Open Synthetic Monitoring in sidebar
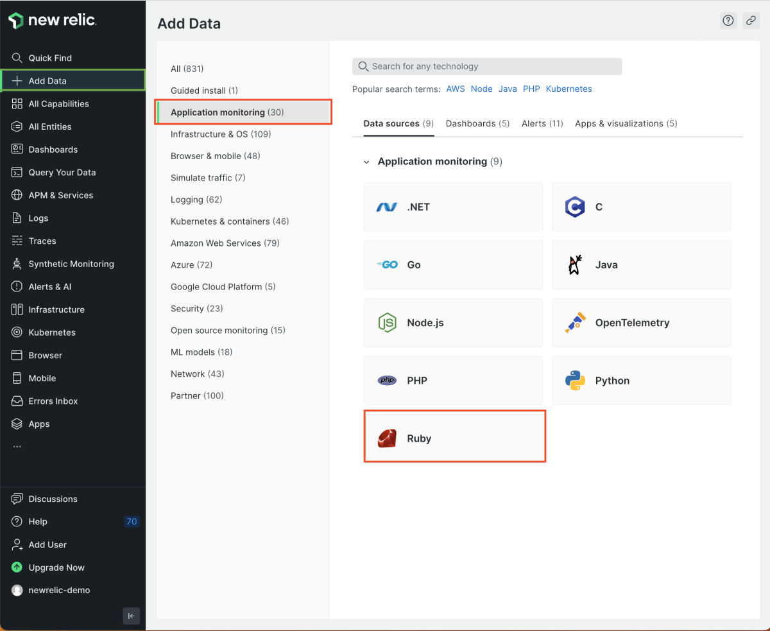The width and height of the screenshot is (770, 631). click(71, 264)
